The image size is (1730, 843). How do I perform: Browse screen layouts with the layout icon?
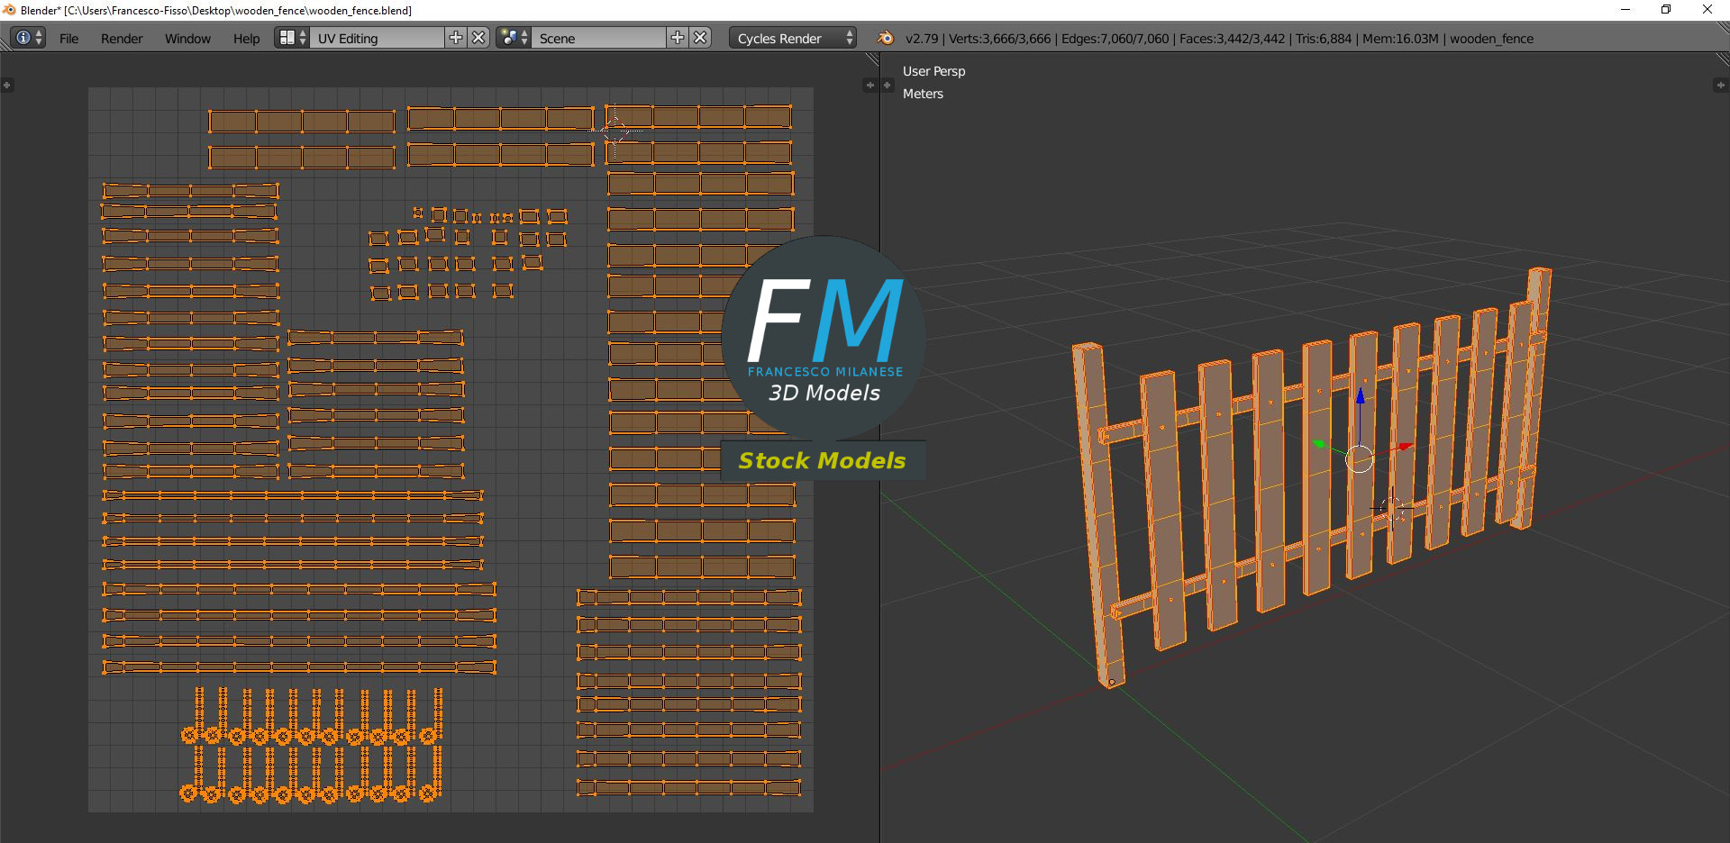292,38
